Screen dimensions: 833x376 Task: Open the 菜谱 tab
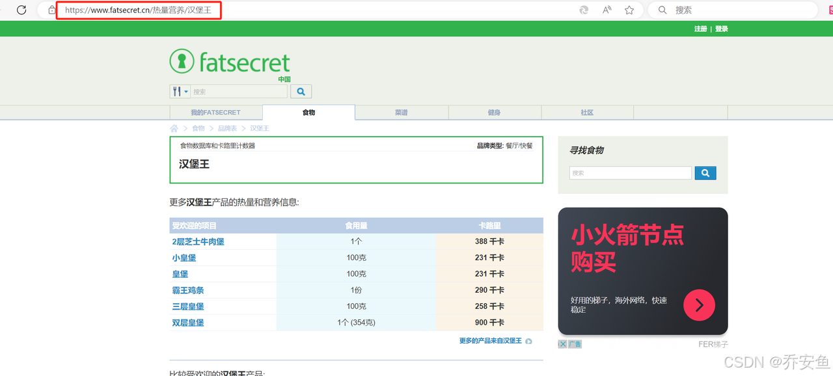pos(402,113)
